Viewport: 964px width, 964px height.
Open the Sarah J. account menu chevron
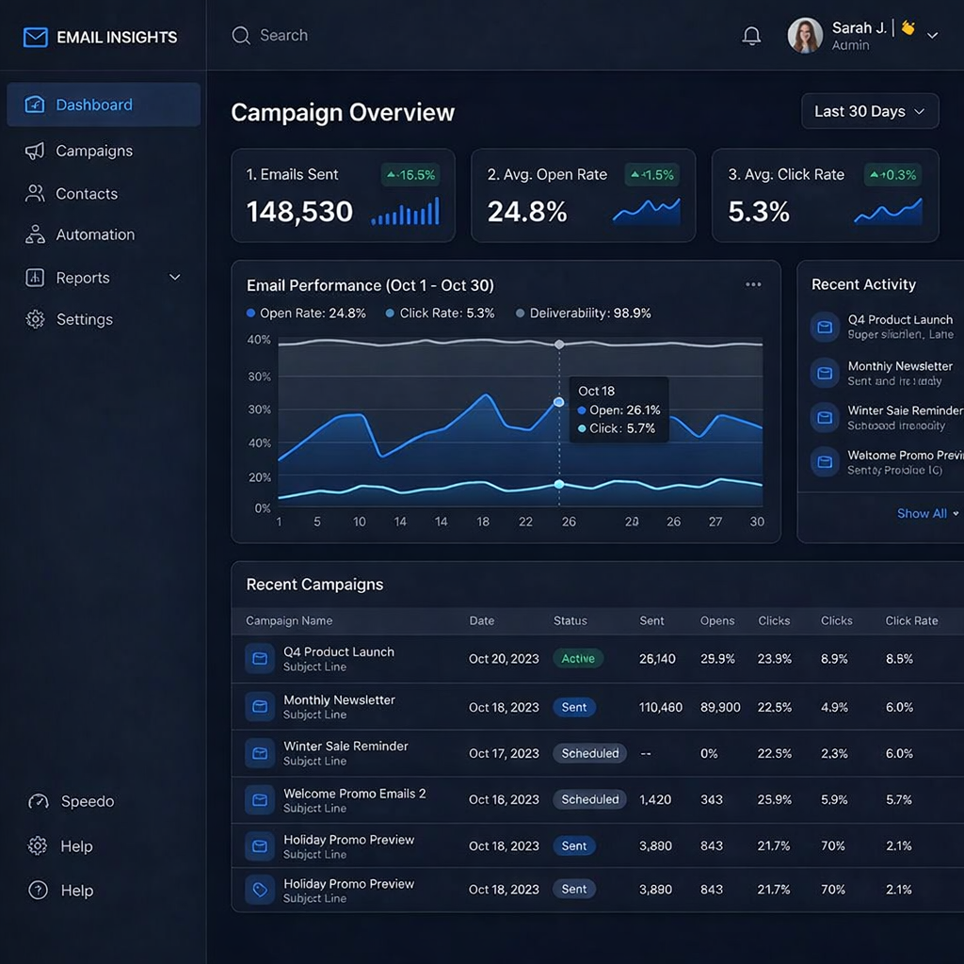tap(932, 36)
